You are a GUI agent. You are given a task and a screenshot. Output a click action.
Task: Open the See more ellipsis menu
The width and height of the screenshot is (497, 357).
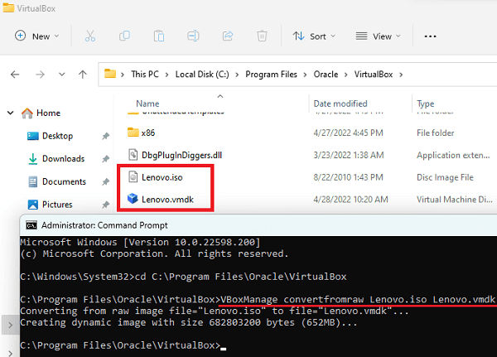tap(430, 36)
